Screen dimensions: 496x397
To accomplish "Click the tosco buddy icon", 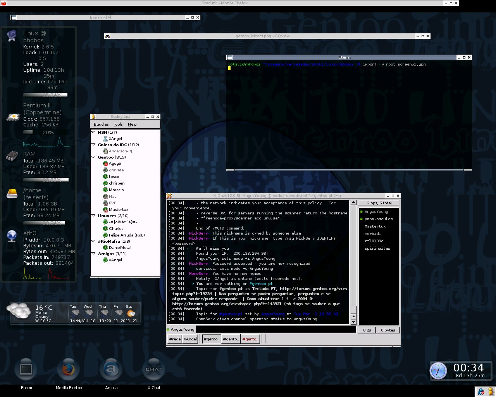I will coord(105,176).
